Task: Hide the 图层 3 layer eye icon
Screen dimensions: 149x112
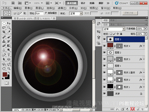Action: 104,39
